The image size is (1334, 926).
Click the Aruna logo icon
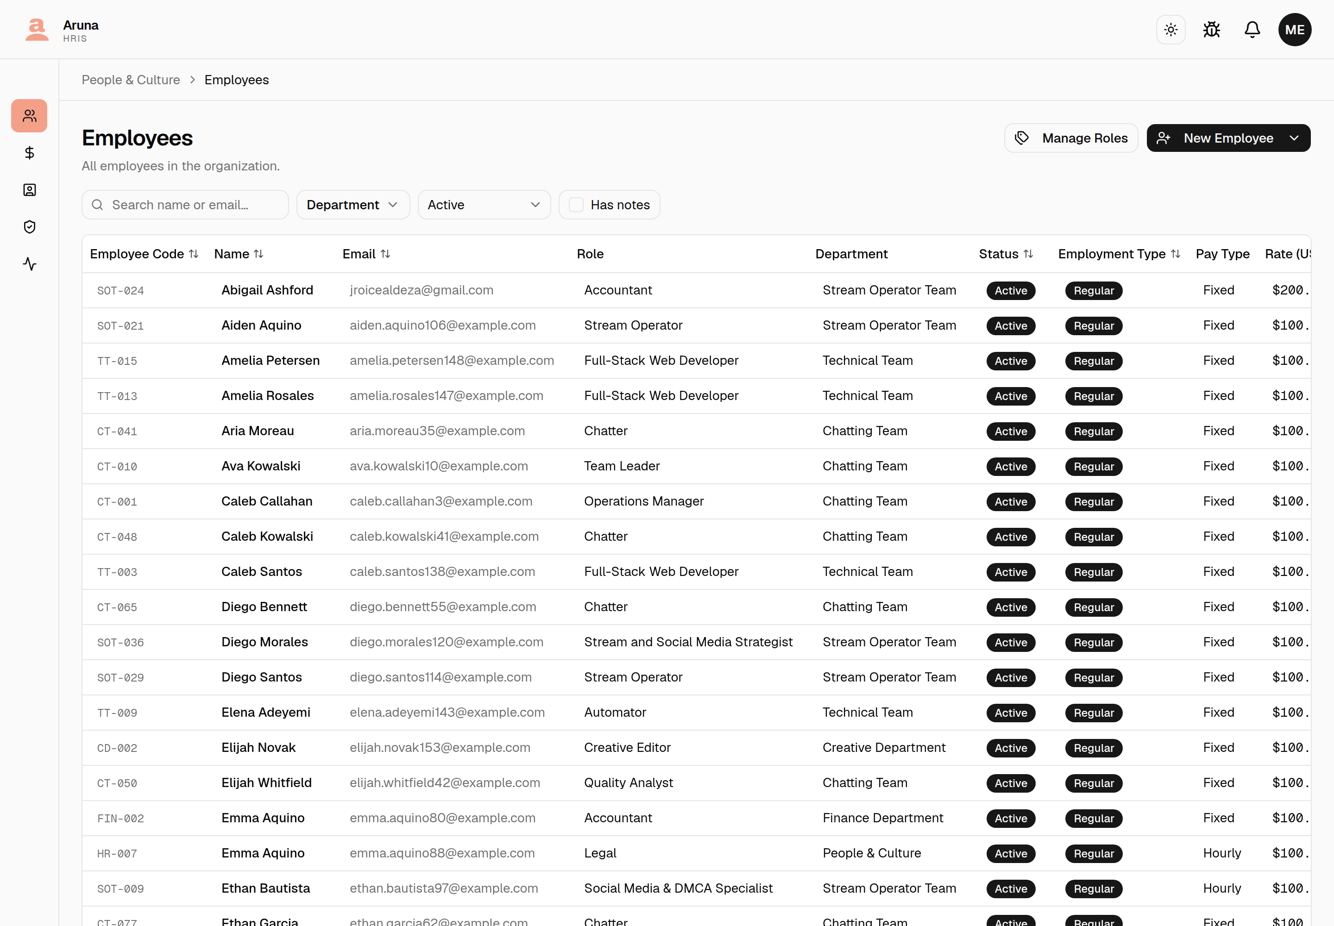pos(37,30)
